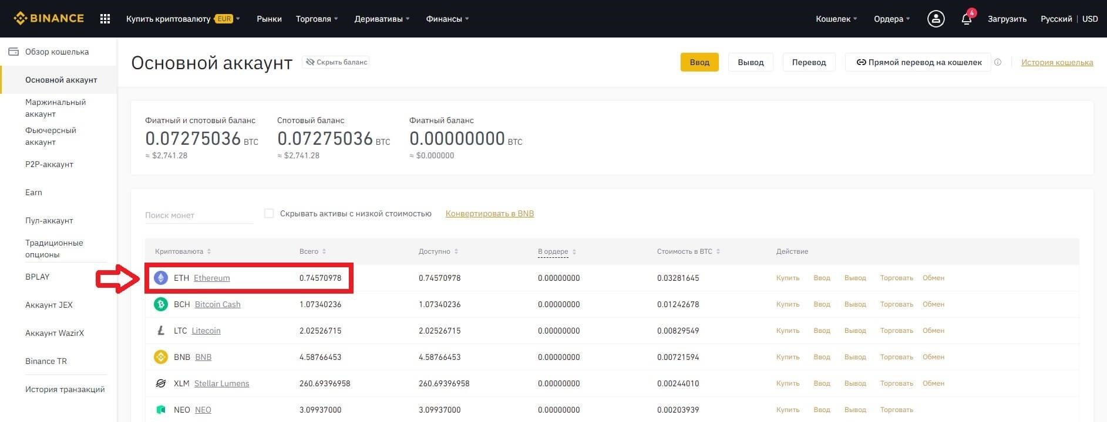The height and width of the screenshot is (422, 1107).
Task: Expand the Деривативы dropdown
Action: 382,19
